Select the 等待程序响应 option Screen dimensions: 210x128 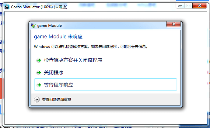[106, 85]
